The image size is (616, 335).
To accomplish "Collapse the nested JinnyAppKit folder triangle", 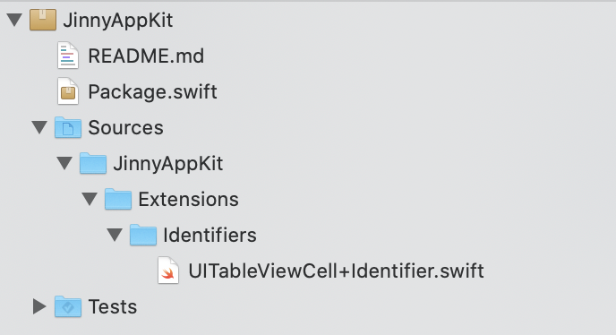I will pyautogui.click(x=64, y=163).
